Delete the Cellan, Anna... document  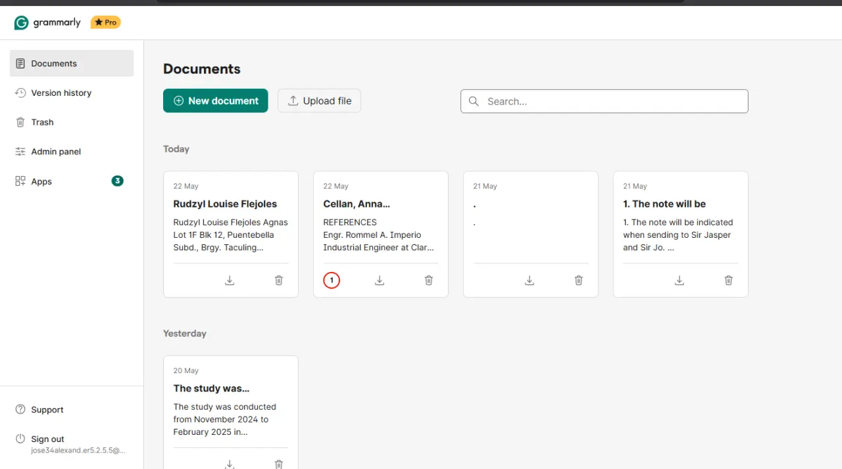pos(429,280)
